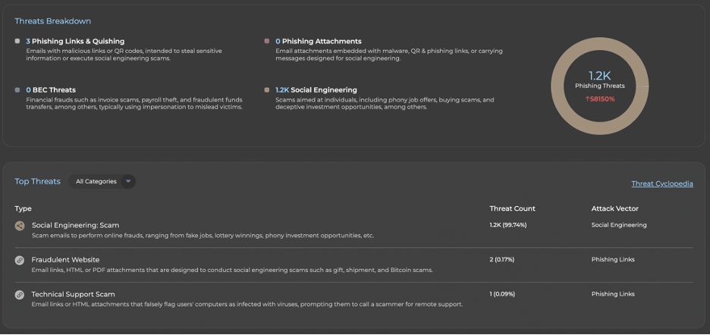
Task: Sort by the Attack Vector column header
Action: (x=614, y=208)
